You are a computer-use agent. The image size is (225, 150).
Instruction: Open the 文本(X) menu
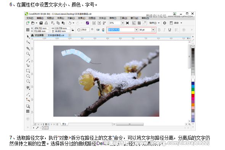click(103, 18)
